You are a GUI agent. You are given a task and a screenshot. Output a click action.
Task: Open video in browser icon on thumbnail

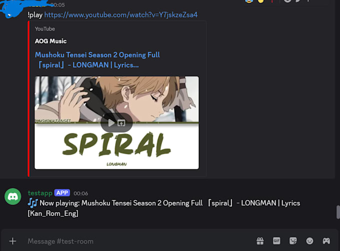[x=121, y=123]
